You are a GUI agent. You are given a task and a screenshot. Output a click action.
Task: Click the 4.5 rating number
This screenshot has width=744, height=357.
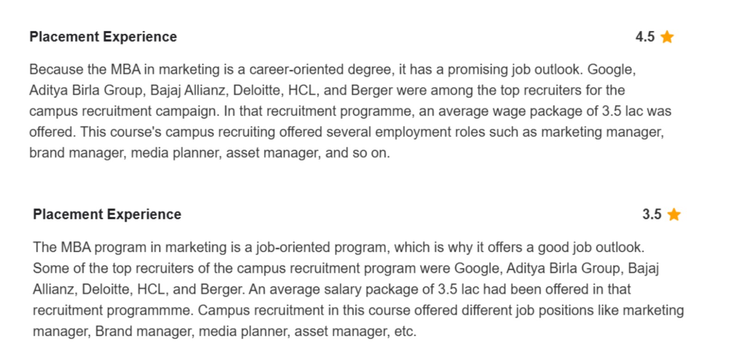point(645,37)
